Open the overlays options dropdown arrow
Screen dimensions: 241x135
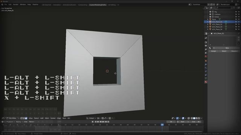[x=185, y=118]
